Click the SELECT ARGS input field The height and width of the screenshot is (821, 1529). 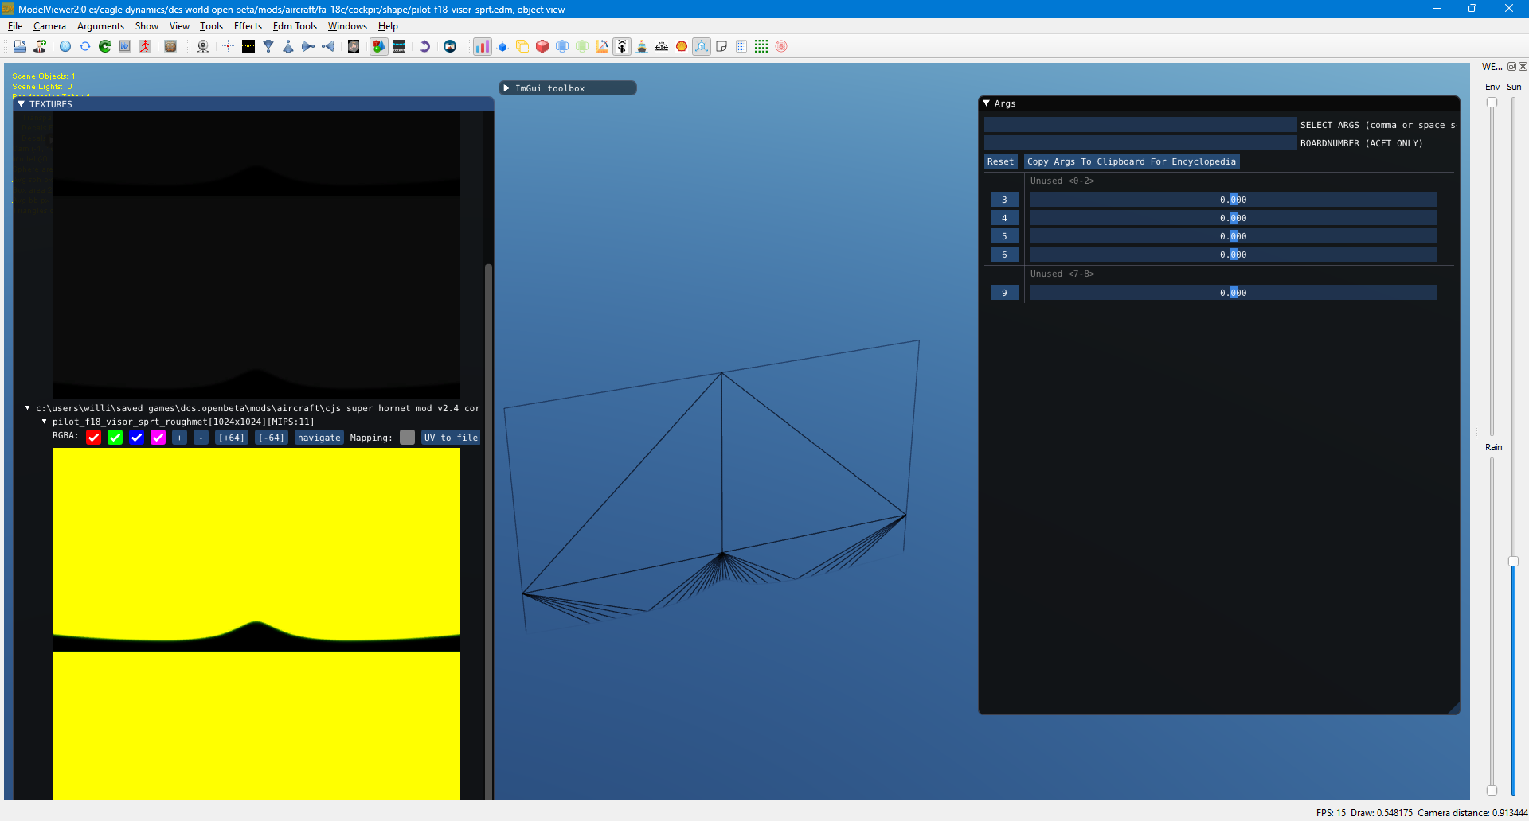click(1140, 125)
